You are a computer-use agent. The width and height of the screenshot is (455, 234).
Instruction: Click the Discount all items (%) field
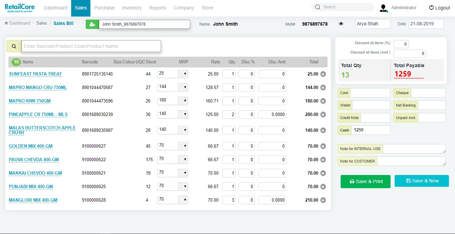[x=401, y=44]
